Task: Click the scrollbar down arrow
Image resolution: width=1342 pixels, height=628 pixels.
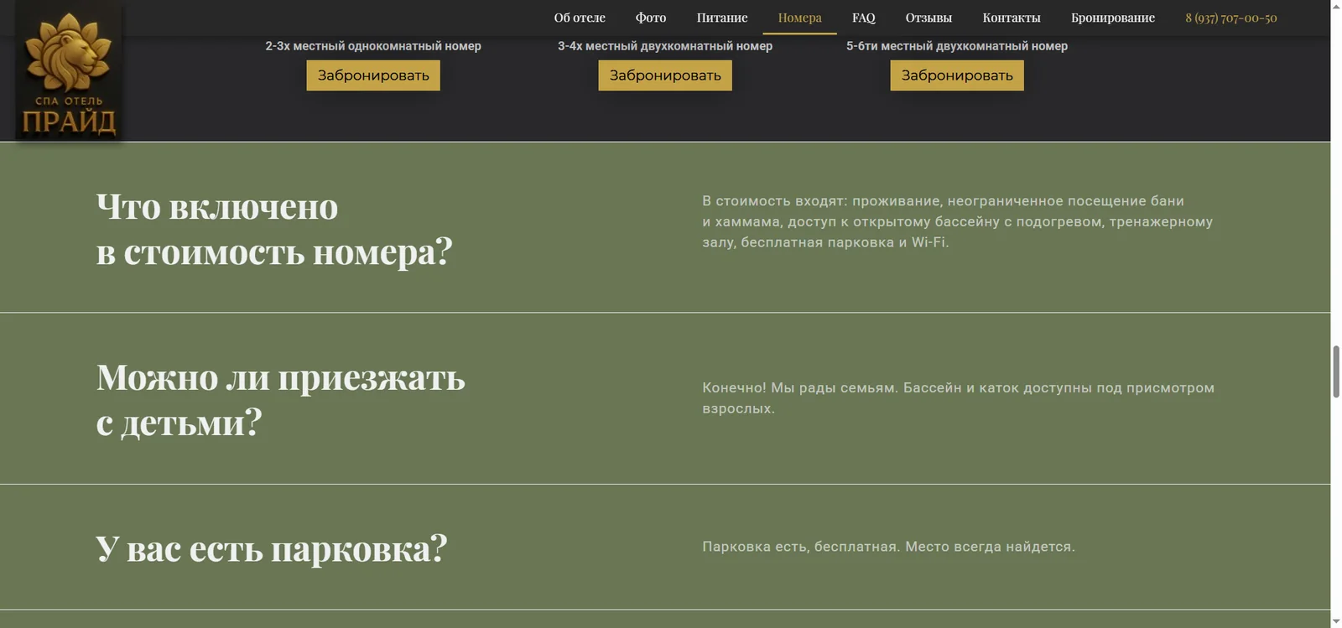Action: (x=1336, y=621)
